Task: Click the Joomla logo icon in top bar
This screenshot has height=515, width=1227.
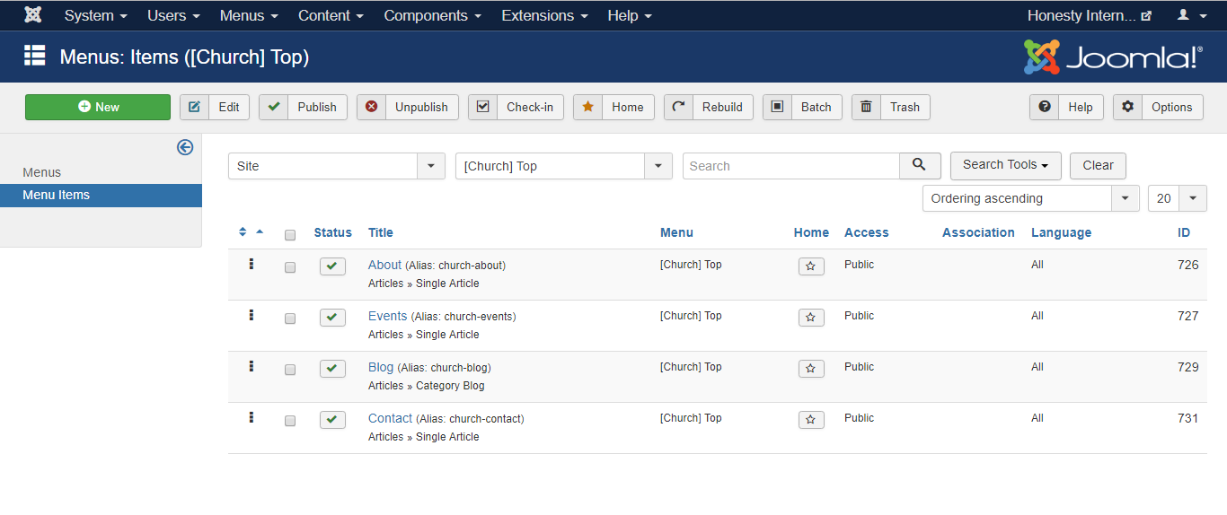Action: pyautogui.click(x=32, y=15)
